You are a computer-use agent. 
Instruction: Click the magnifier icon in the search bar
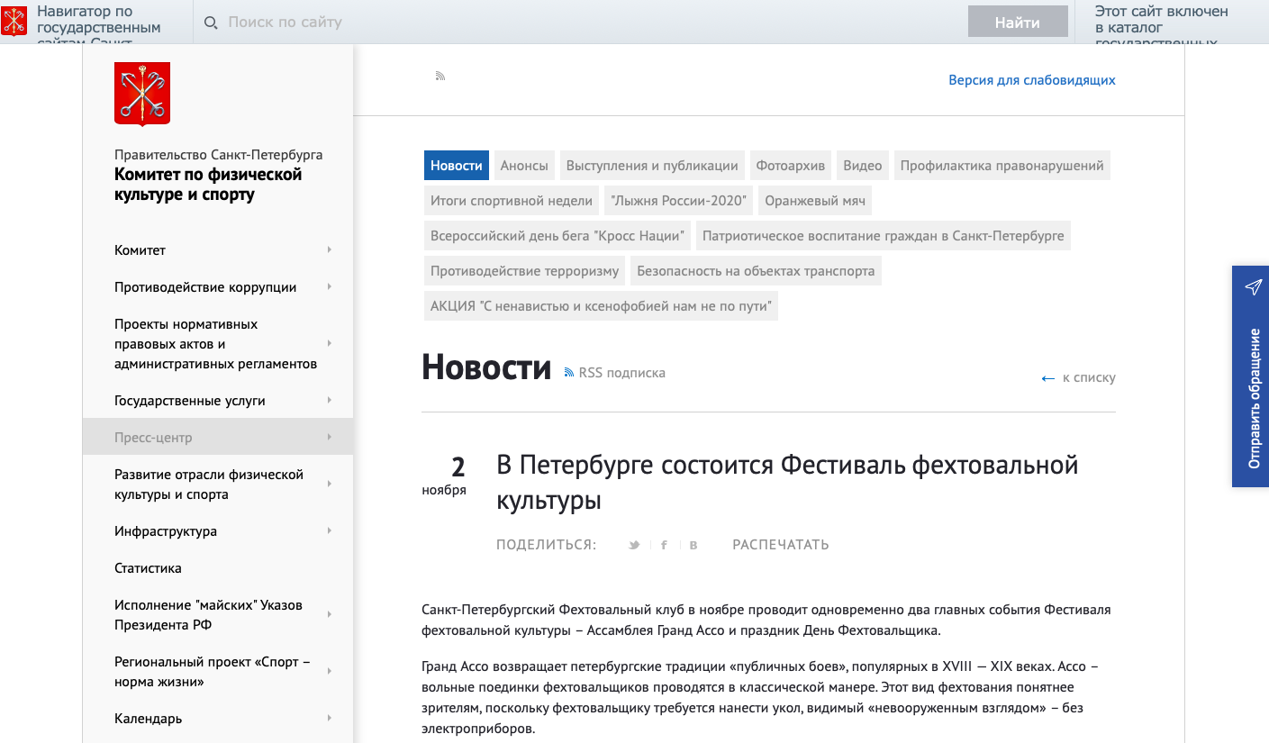click(x=211, y=23)
